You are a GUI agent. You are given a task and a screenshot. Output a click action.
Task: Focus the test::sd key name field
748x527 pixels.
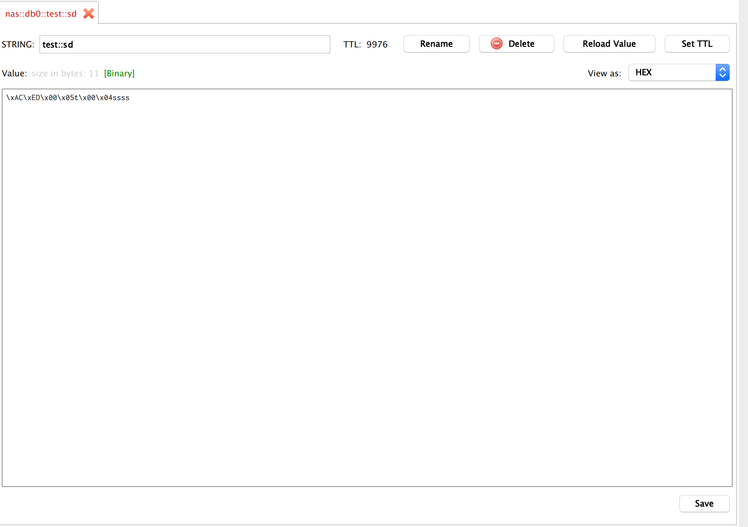[184, 44]
